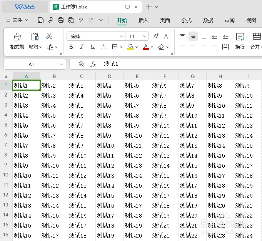The height and width of the screenshot is (241, 262).
Task: Toggle Underline formatting
Action: pos(93,47)
